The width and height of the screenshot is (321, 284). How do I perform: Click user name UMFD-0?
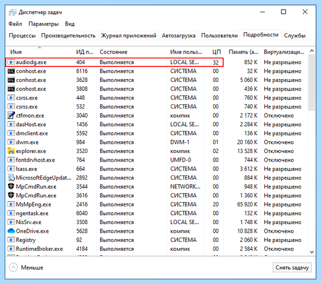tap(181, 160)
